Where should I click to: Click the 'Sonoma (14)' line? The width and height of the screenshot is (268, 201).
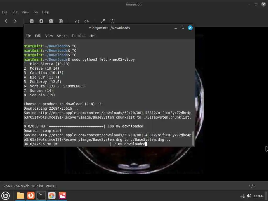click(x=38, y=91)
